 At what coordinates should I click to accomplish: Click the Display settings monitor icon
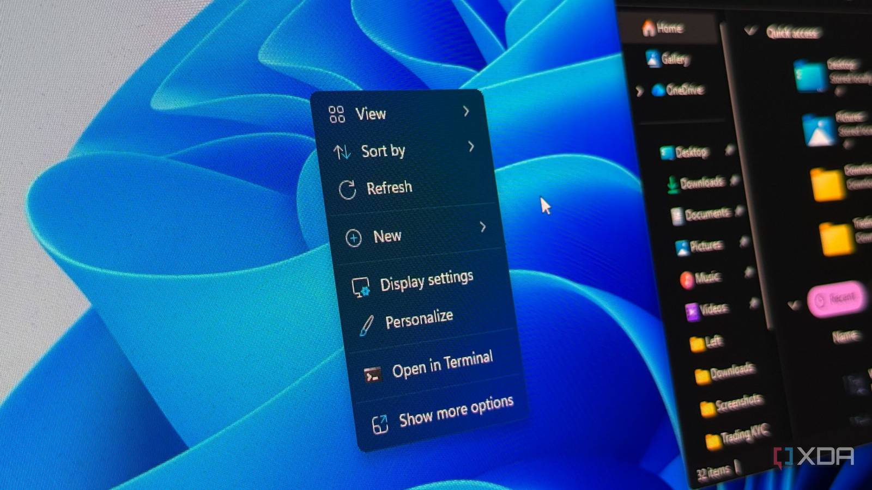[361, 287]
